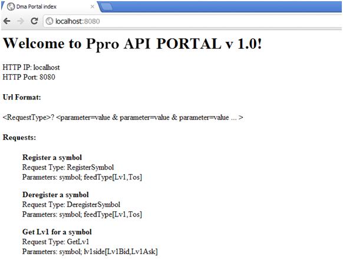Viewport: 343px width, 263px height.
Task: Click the Register a symbol heading
Action: coord(52,158)
